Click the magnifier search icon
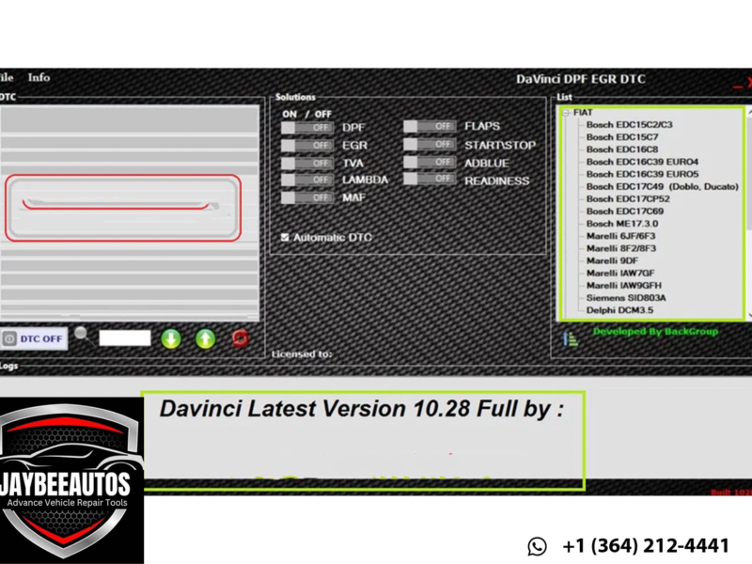The height and width of the screenshot is (564, 752). tap(83, 334)
